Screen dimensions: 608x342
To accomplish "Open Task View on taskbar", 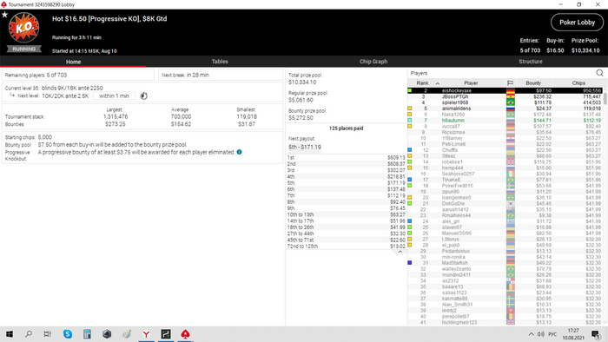I will click(47, 334).
